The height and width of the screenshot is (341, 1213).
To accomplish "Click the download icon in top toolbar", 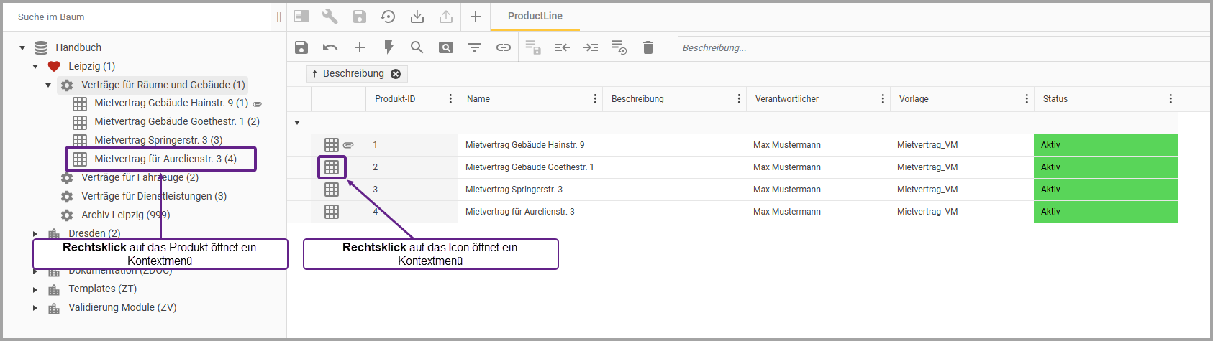I will tap(417, 17).
